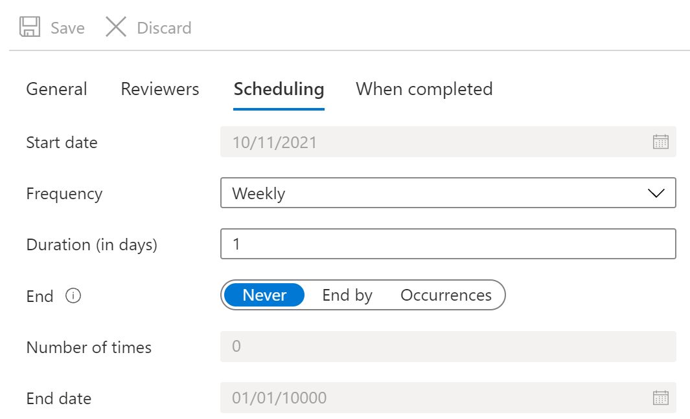This screenshot has height=419, width=690.
Task: Click the info icon next to End
Action: 74,296
